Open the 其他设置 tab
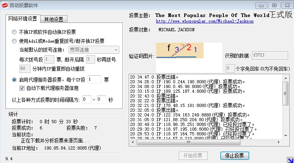 click(x=53, y=19)
